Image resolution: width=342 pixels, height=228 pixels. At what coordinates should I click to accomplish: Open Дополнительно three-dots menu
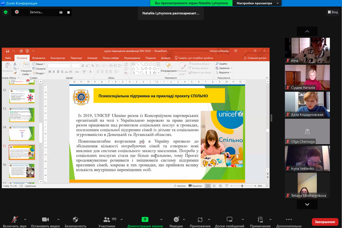288,220
